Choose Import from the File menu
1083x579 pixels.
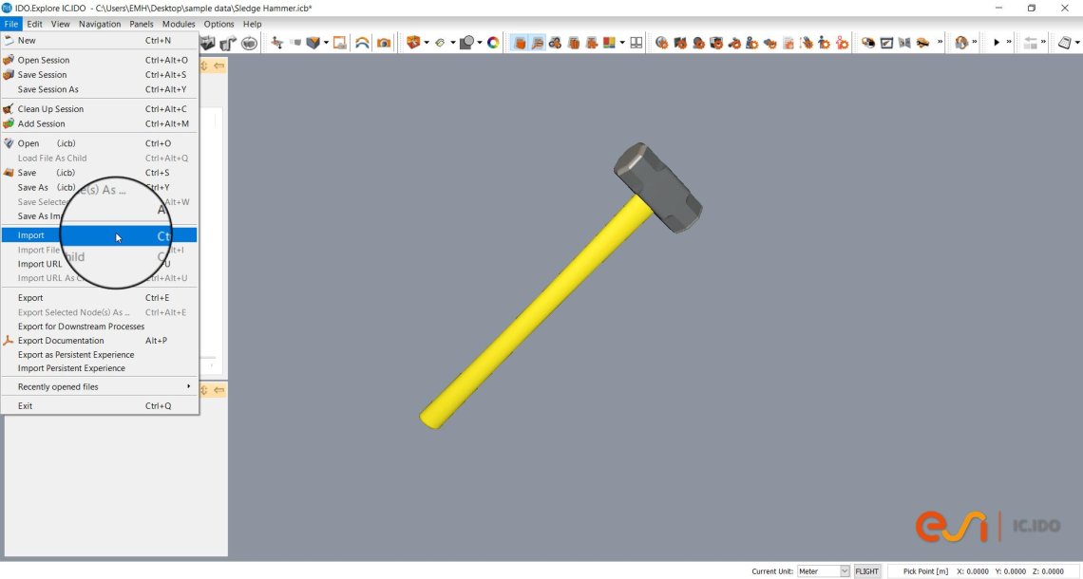tap(100, 235)
